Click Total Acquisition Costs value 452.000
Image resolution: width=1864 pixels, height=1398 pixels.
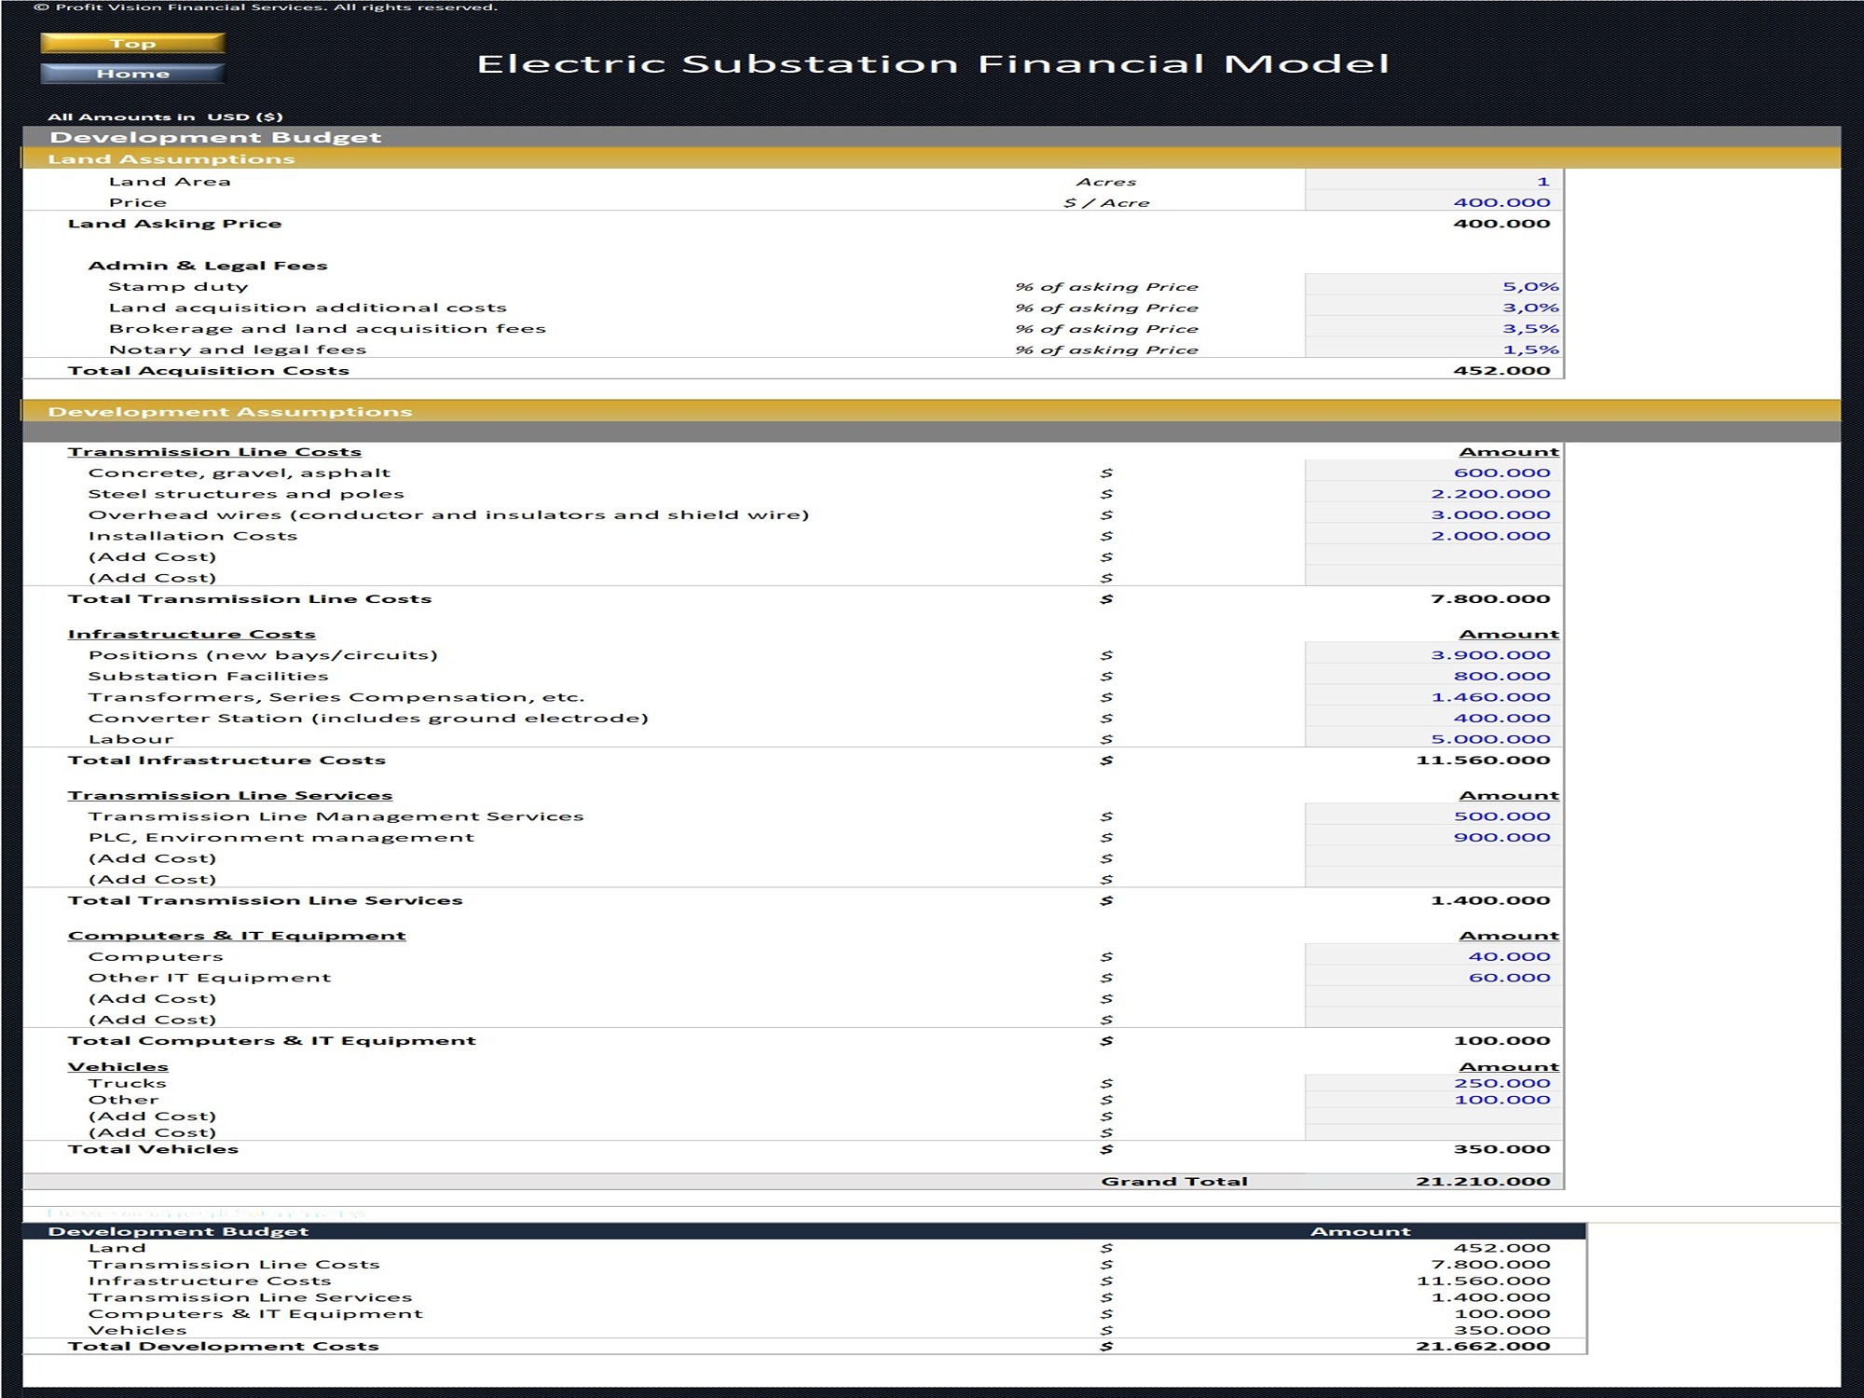click(1501, 370)
